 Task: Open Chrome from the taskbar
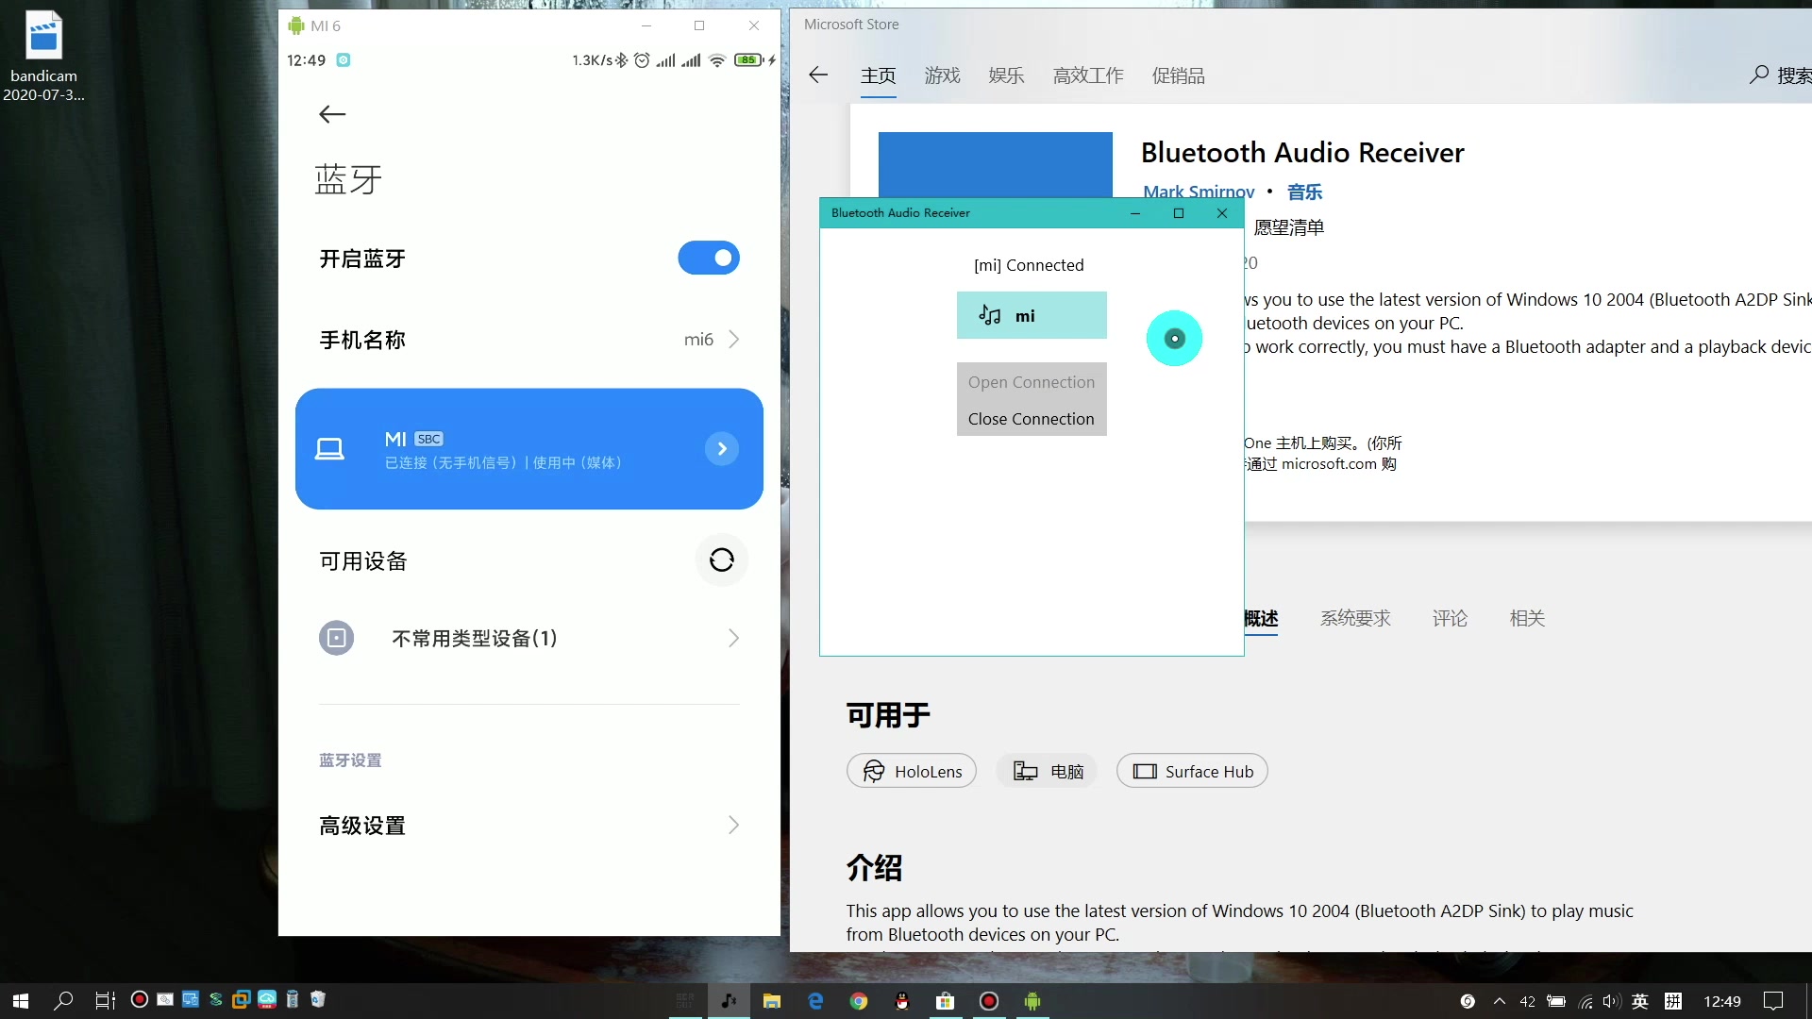click(x=858, y=1001)
